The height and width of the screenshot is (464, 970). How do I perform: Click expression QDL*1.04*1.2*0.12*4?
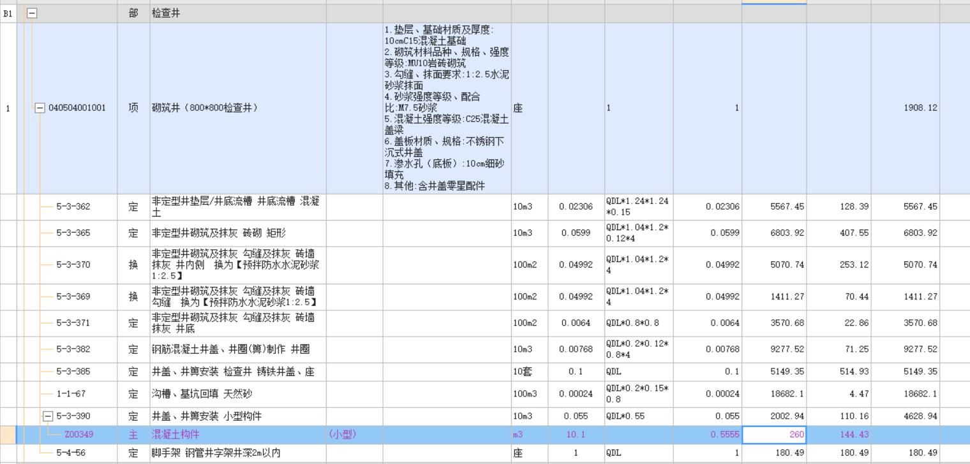[638, 233]
